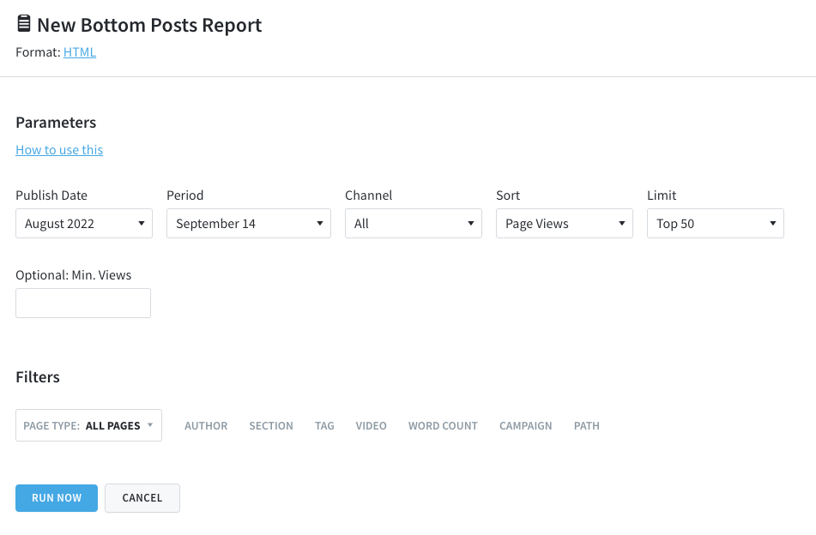
Task: Click the small arrow in Page Type selector
Action: (x=150, y=424)
